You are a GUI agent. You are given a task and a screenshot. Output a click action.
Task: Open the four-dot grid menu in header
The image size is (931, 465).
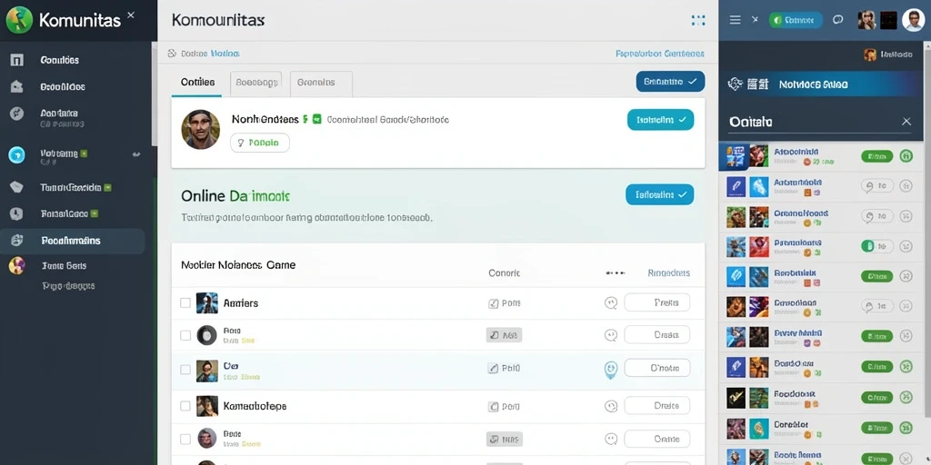[x=698, y=20]
